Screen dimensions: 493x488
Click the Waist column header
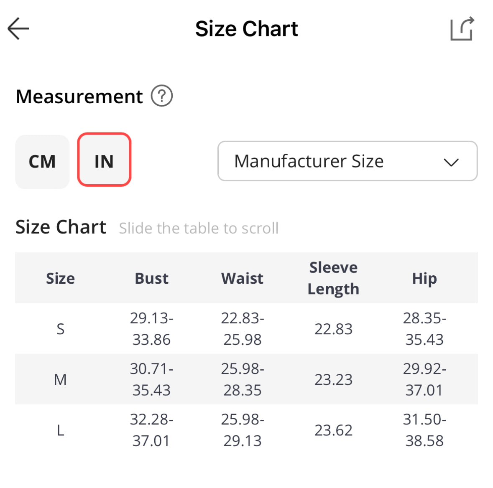coord(242,278)
